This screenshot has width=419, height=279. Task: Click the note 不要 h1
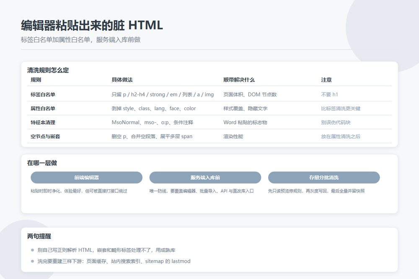pos(329,94)
